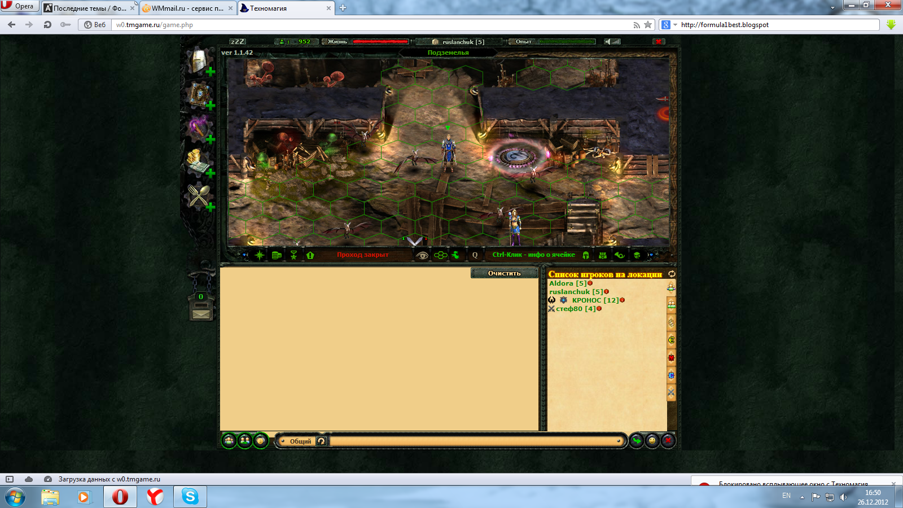Open the Opera main menu
Screen dimensions: 903x508
click(19, 6)
